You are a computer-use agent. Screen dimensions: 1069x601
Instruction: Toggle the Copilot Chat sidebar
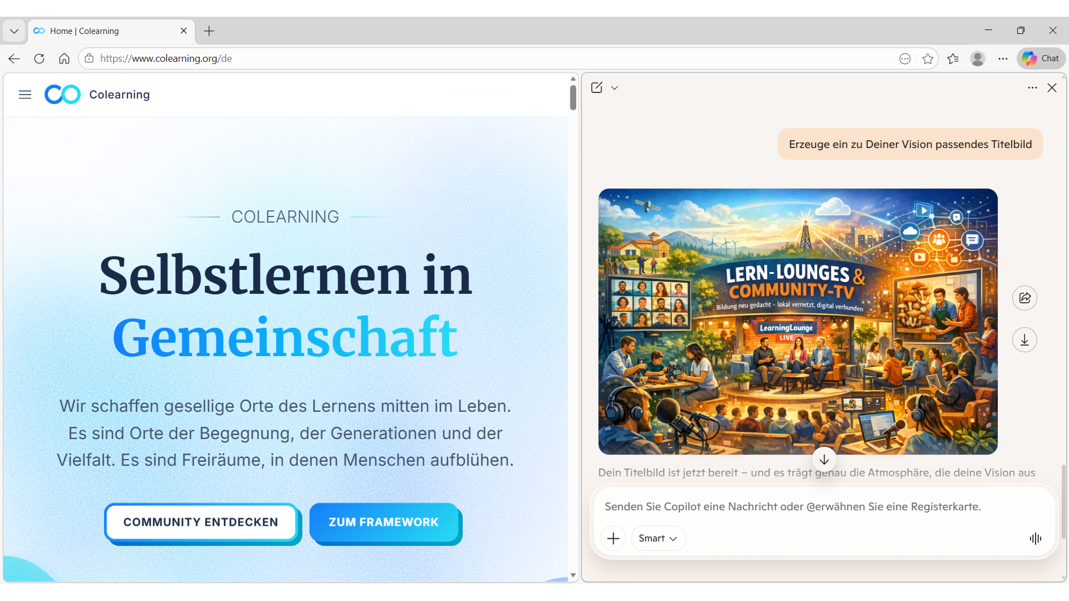[x=1041, y=58]
